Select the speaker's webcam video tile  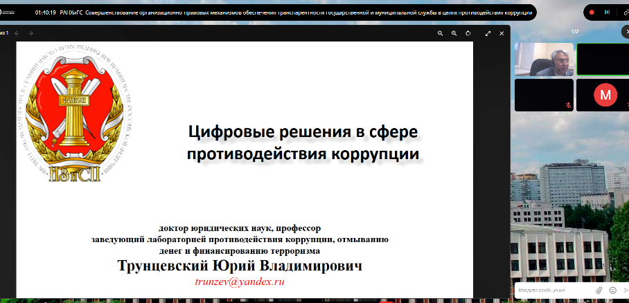click(544, 59)
